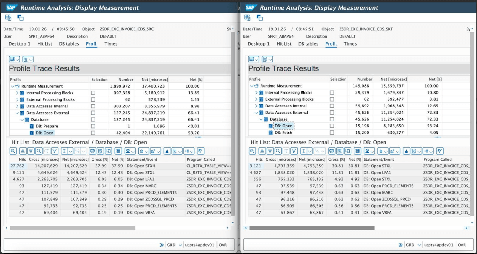The height and width of the screenshot is (254, 477).
Task: Click server name ucprs4apdev01 in SRC status bar
Action: [199, 245]
